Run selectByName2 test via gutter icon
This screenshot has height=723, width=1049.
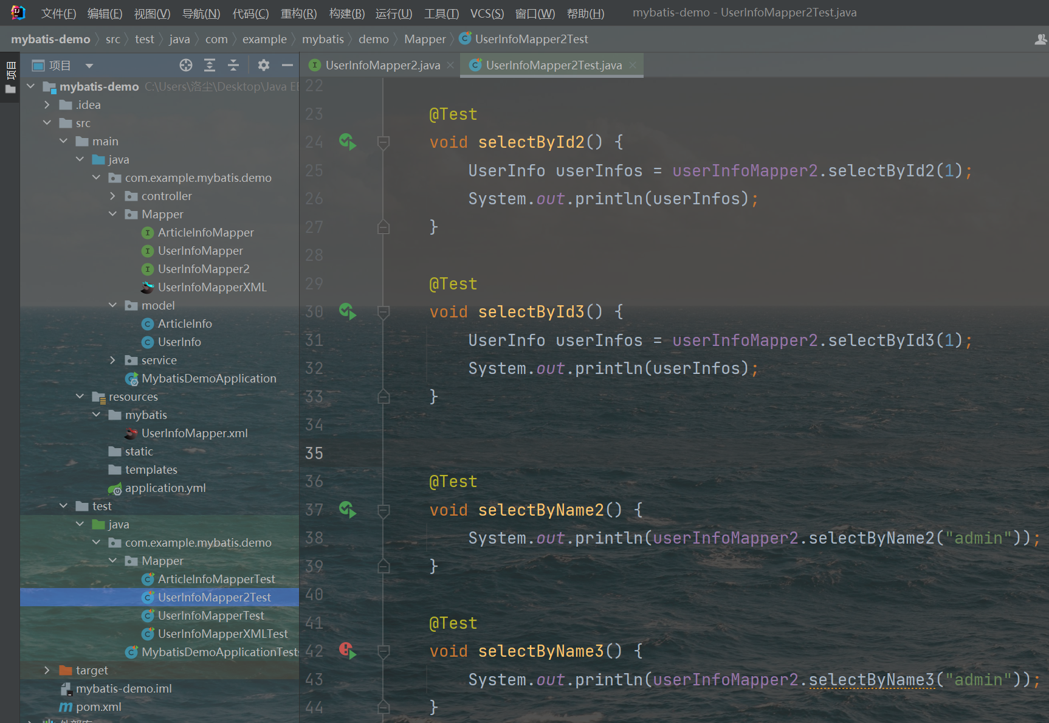pyautogui.click(x=348, y=510)
